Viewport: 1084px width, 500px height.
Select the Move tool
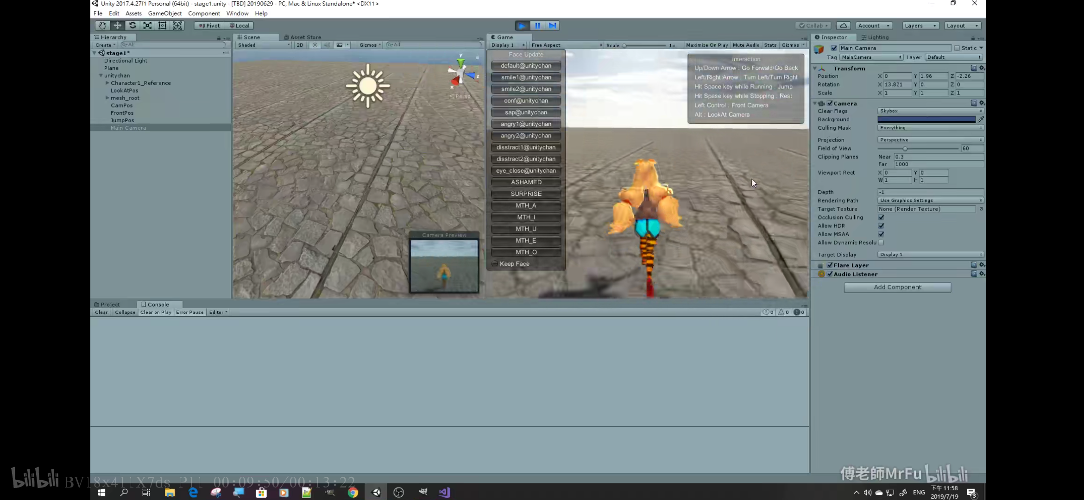point(117,25)
